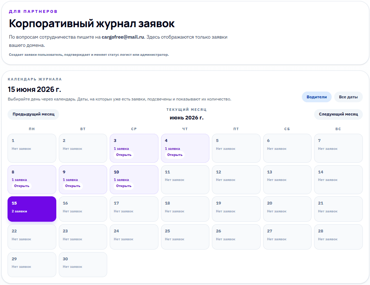Click the СБ weekday header
370x285 pixels.
pyautogui.click(x=287, y=129)
